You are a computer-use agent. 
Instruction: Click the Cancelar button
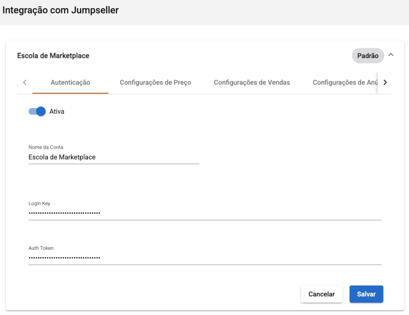pyautogui.click(x=321, y=294)
